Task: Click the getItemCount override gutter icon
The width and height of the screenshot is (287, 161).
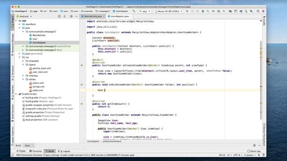Action: [x=82, y=104]
